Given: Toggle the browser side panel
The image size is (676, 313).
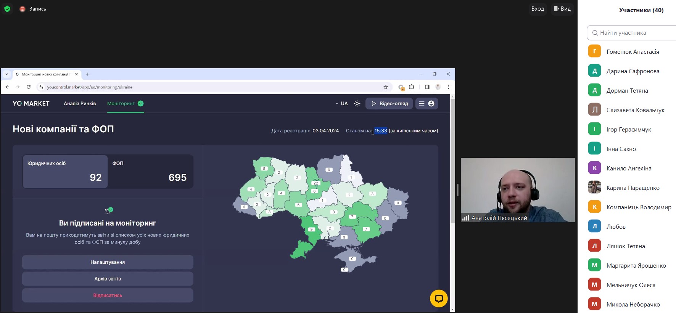Looking at the screenshot, I should (x=427, y=87).
